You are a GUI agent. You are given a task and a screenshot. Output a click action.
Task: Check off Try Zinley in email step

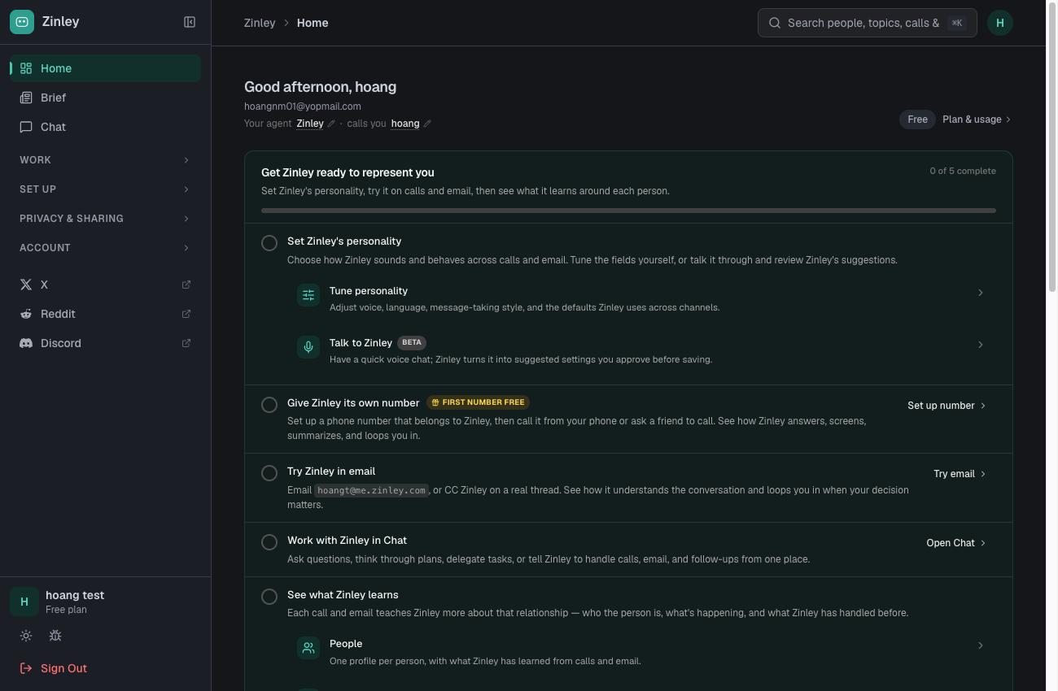[269, 473]
